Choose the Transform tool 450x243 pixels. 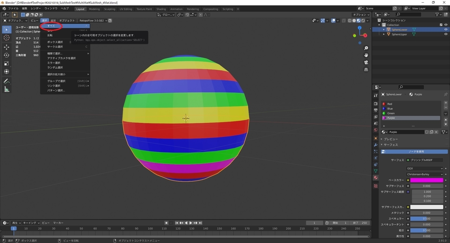click(x=6, y=71)
